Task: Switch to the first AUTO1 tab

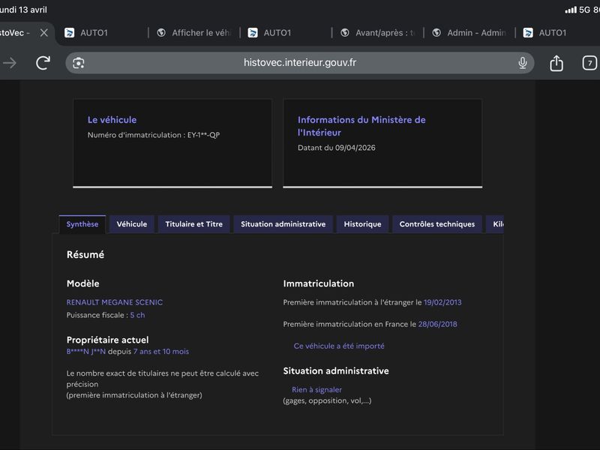Action: (101, 33)
